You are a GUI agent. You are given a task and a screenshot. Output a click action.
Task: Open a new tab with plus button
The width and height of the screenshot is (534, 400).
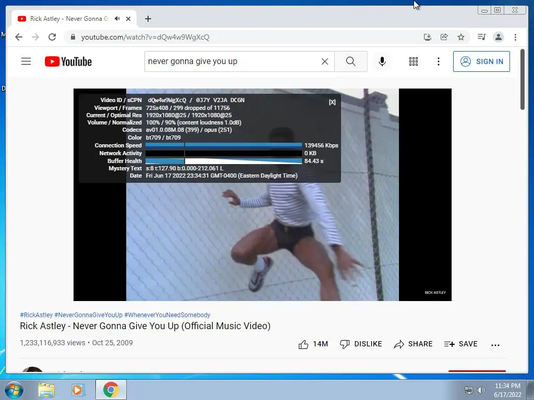coord(148,19)
